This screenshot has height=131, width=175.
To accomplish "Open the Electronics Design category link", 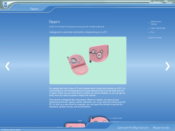I will pyautogui.click(x=156, y=23).
